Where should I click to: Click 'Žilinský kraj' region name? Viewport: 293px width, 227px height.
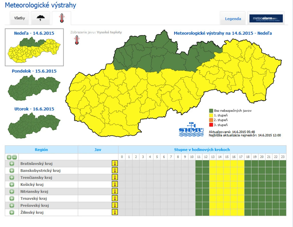[x=32, y=212]
